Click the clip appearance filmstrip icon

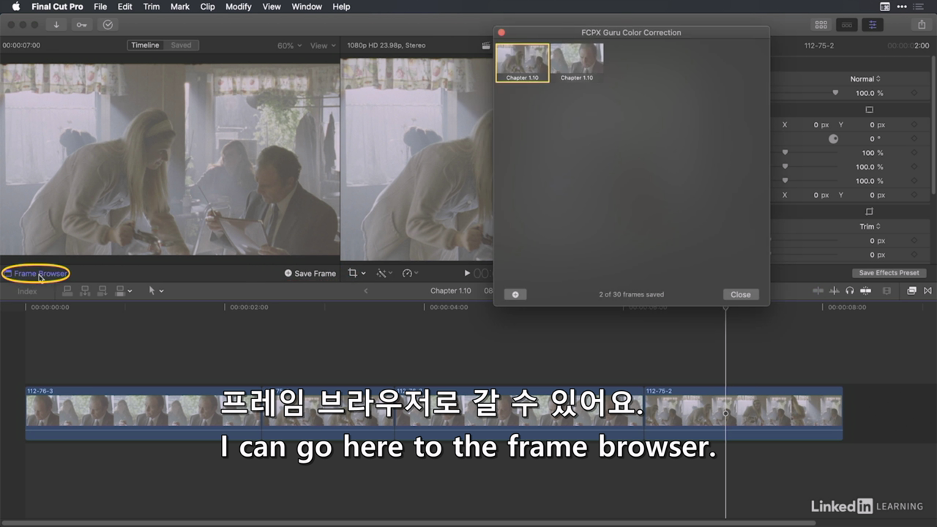pos(887,291)
